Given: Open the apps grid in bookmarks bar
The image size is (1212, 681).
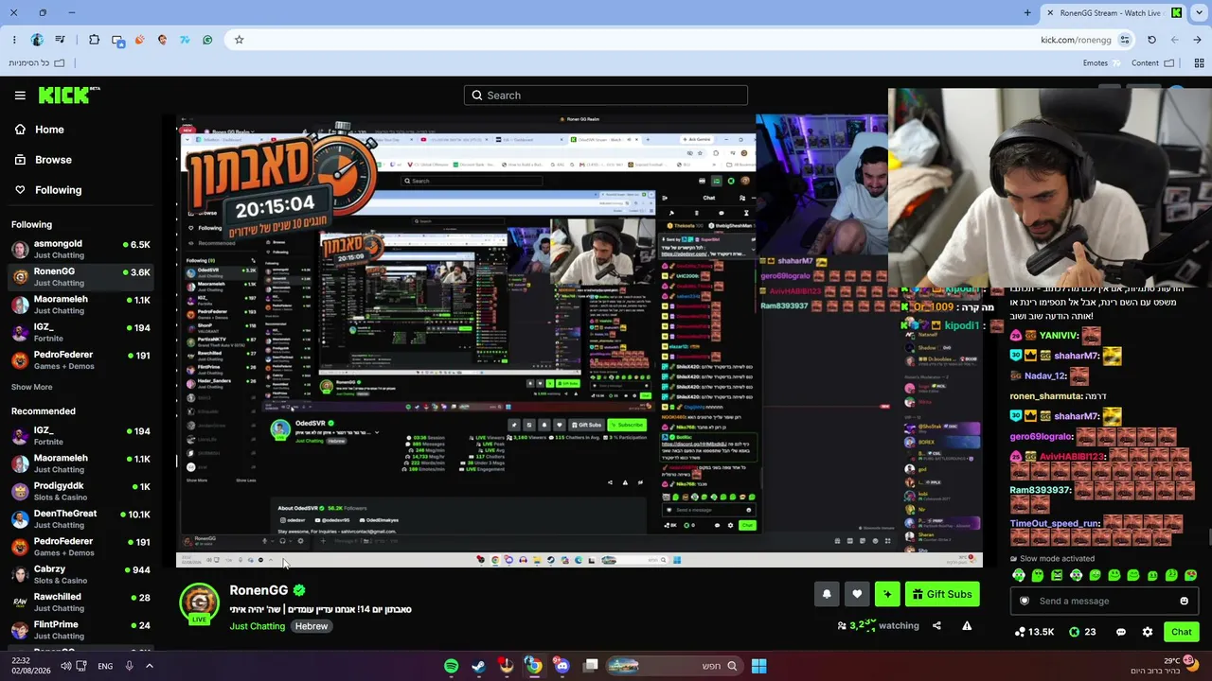Looking at the screenshot, I should pos(1199,63).
